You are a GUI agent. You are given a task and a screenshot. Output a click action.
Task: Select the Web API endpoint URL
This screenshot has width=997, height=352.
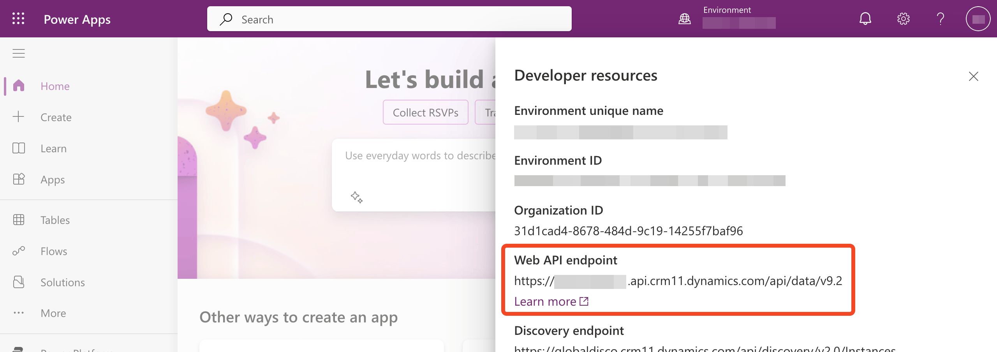(678, 281)
